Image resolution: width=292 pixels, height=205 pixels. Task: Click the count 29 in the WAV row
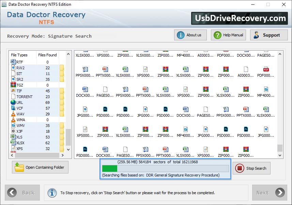tap(48, 114)
